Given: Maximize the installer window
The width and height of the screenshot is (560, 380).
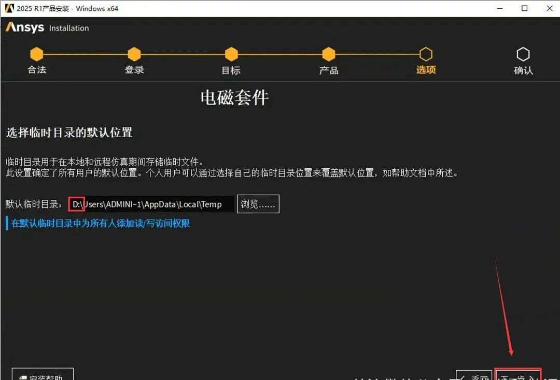Looking at the screenshot, I should point(524,8).
